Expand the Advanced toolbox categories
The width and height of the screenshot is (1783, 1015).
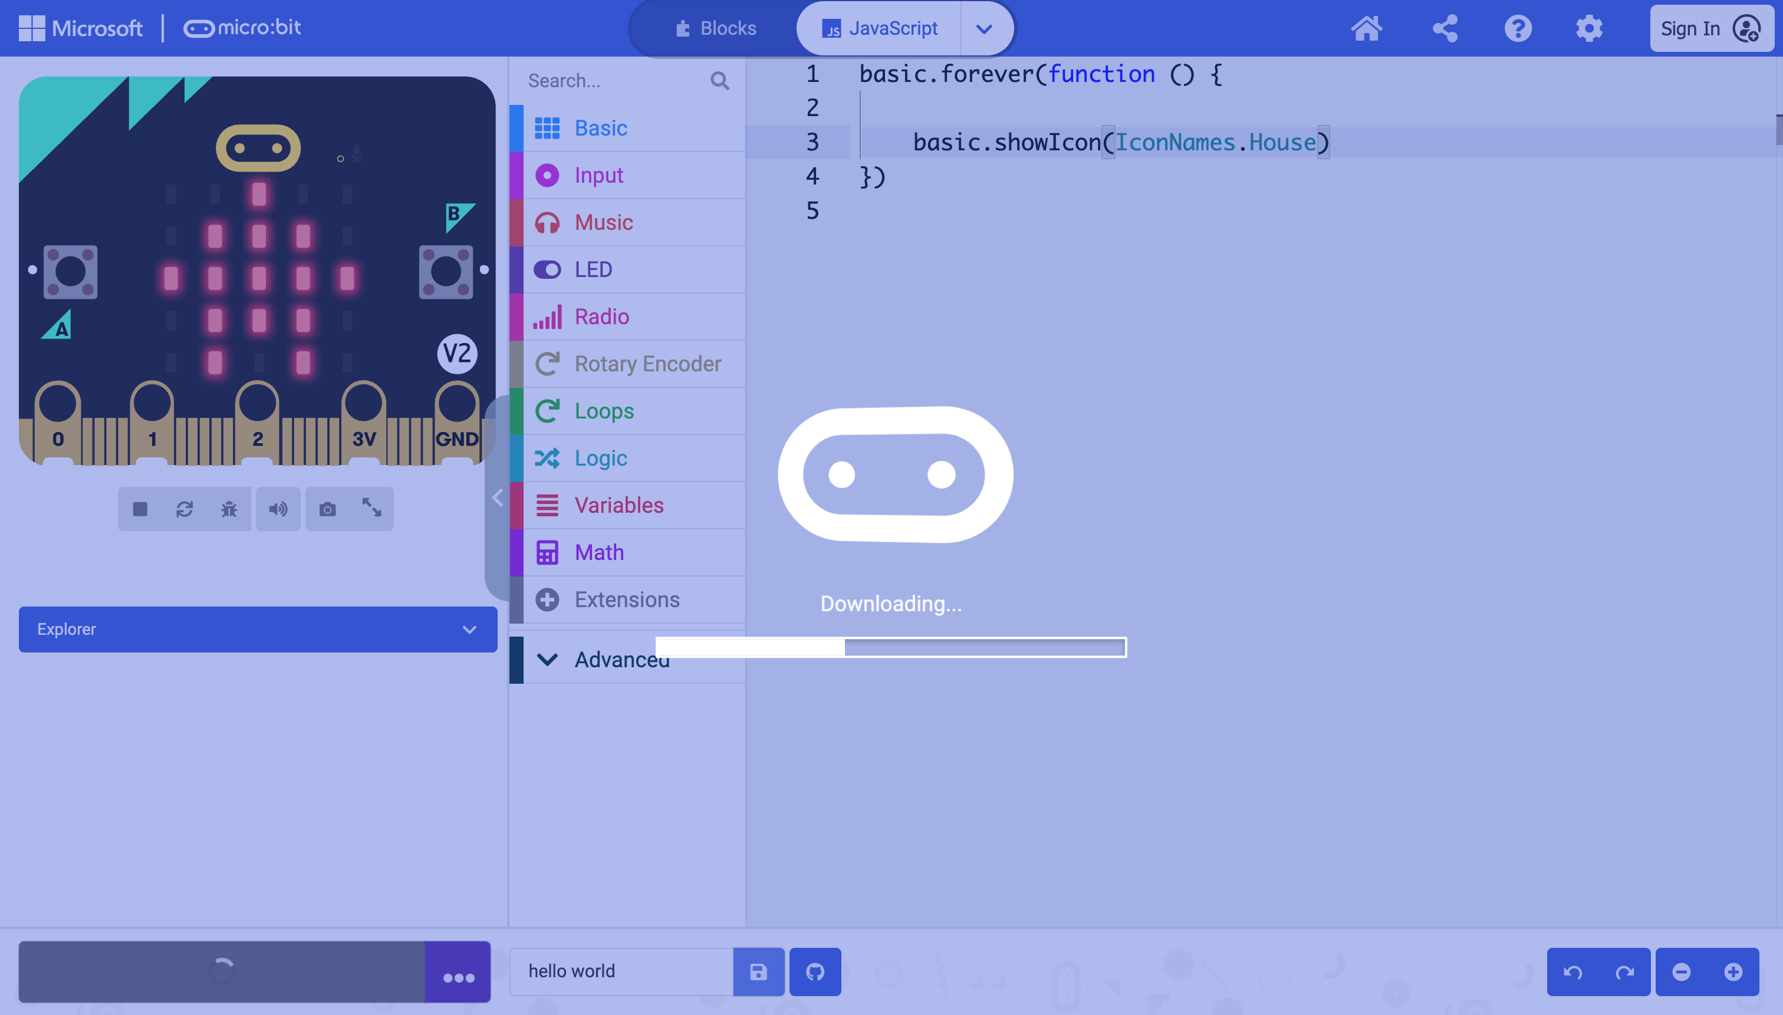(x=627, y=659)
